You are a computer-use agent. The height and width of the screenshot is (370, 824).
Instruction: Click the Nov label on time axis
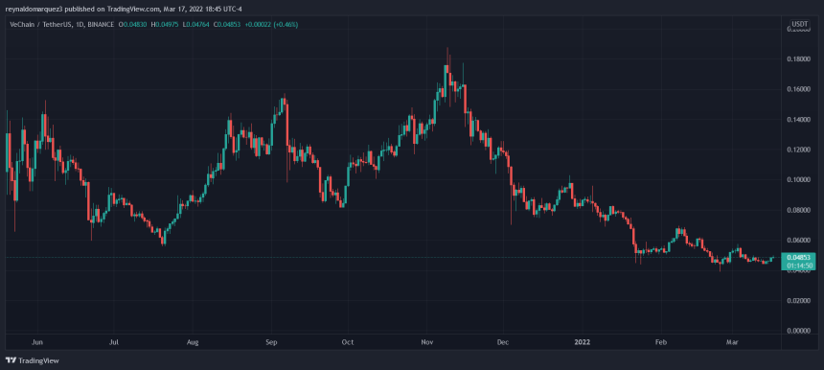pyautogui.click(x=426, y=342)
